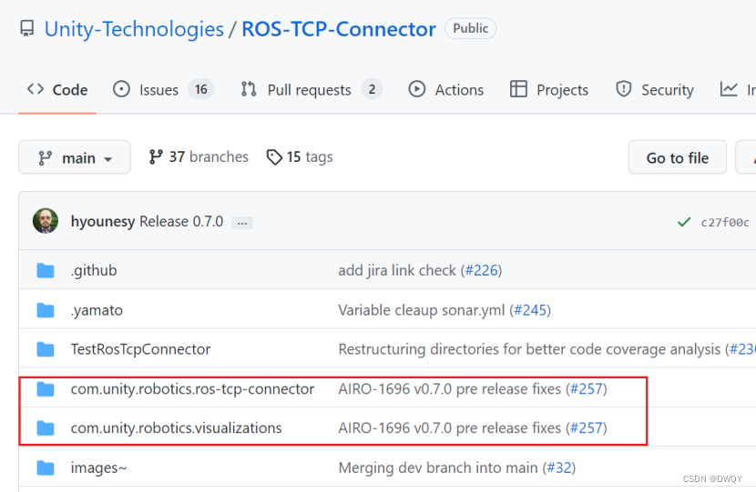Image resolution: width=756 pixels, height=492 pixels.
Task: Open pull request #226 link
Action: (481, 270)
